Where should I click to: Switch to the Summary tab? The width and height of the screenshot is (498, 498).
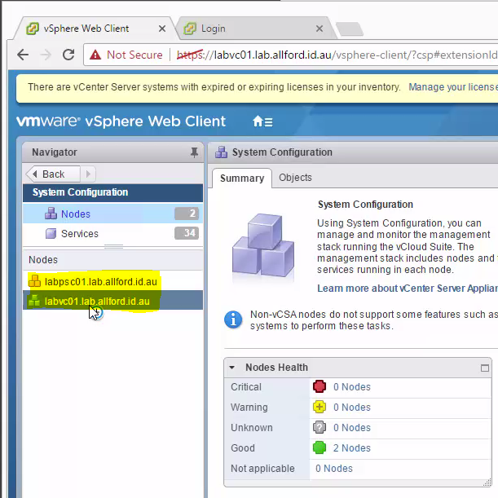[242, 178]
